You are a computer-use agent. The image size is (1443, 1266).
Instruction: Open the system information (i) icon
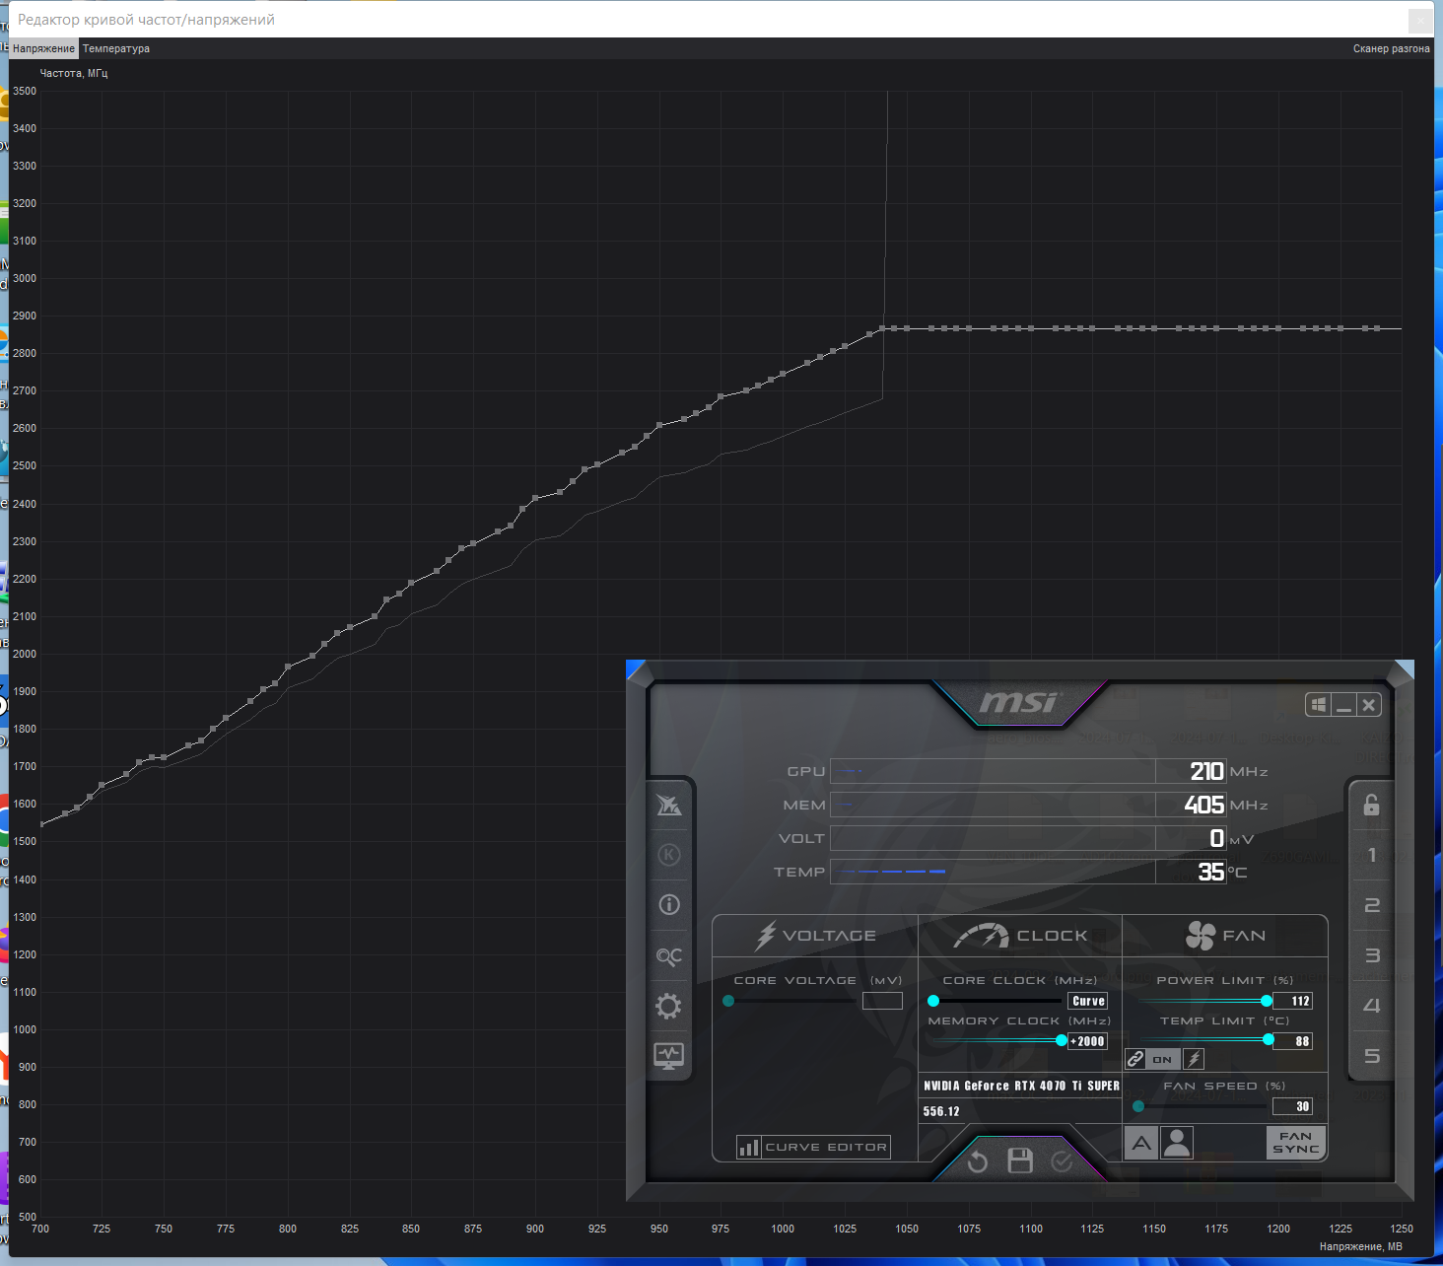tap(669, 904)
